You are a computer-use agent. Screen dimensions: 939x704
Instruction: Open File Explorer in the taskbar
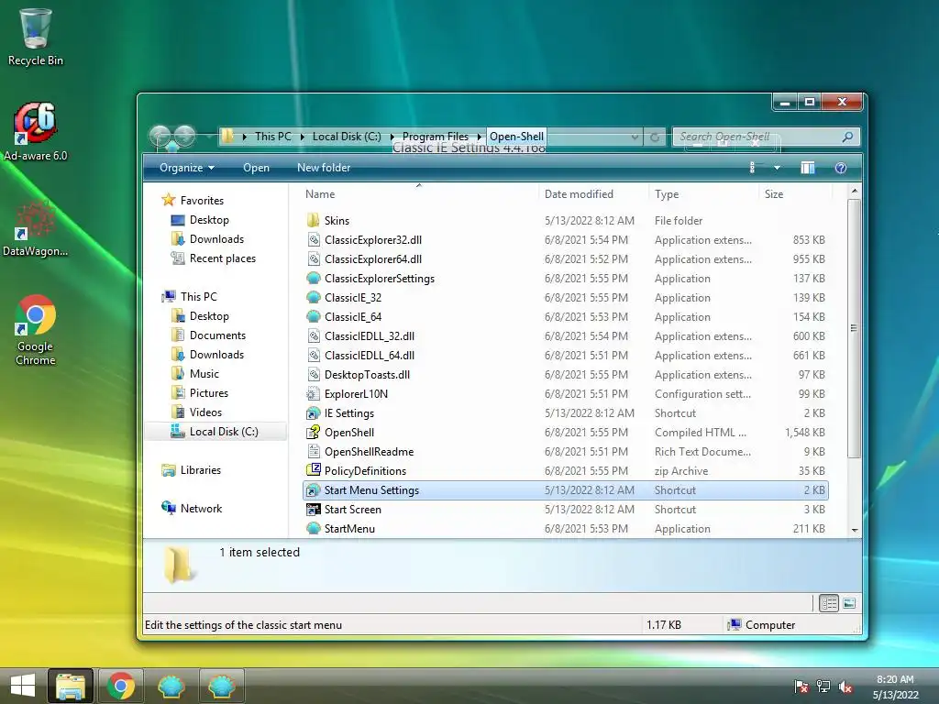70,686
